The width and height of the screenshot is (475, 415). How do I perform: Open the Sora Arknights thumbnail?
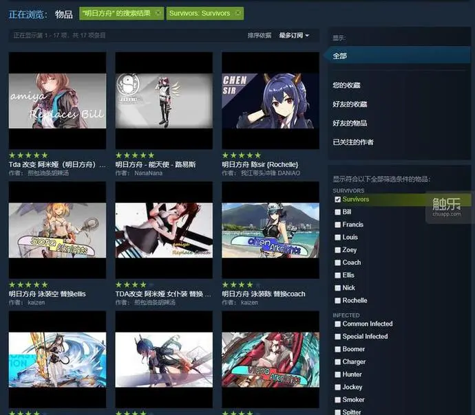[x=58, y=230]
